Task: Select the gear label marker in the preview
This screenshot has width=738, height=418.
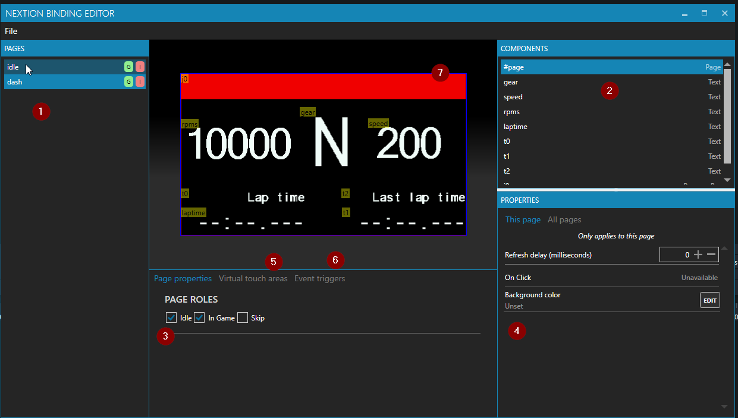Action: tap(307, 112)
